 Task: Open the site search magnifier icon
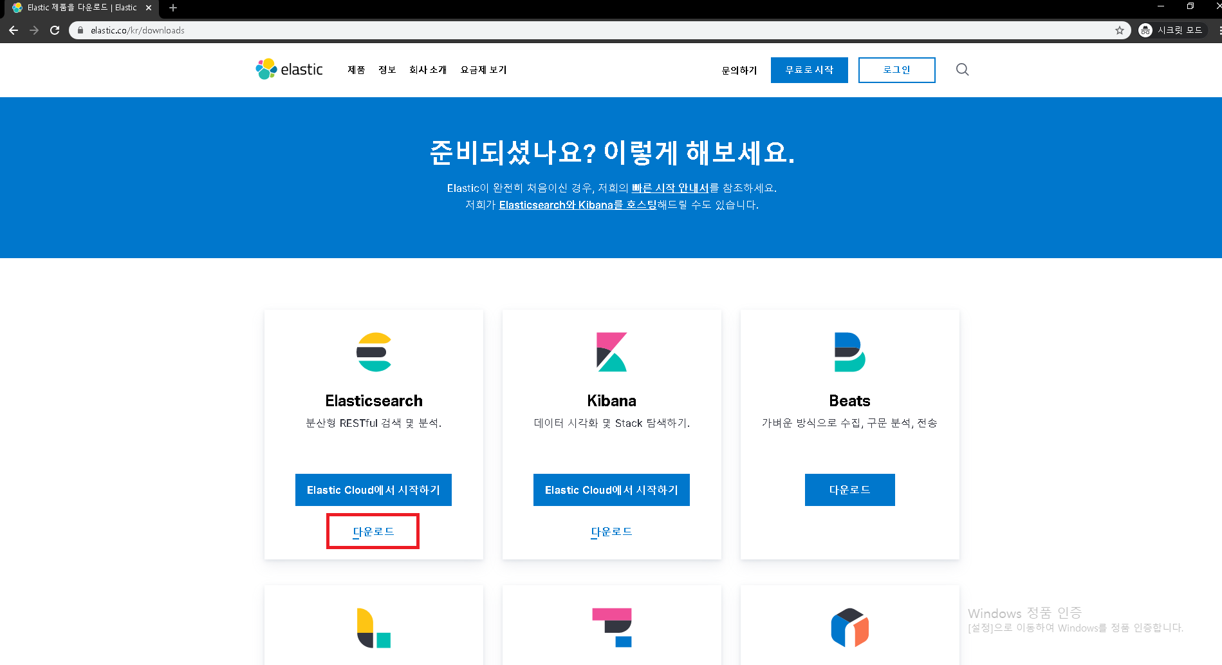pos(962,70)
